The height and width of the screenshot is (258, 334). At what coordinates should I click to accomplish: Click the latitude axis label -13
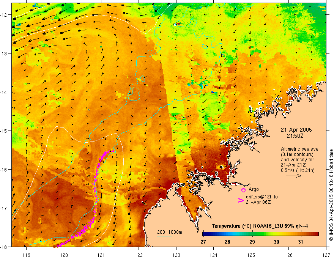(x=3, y=53)
